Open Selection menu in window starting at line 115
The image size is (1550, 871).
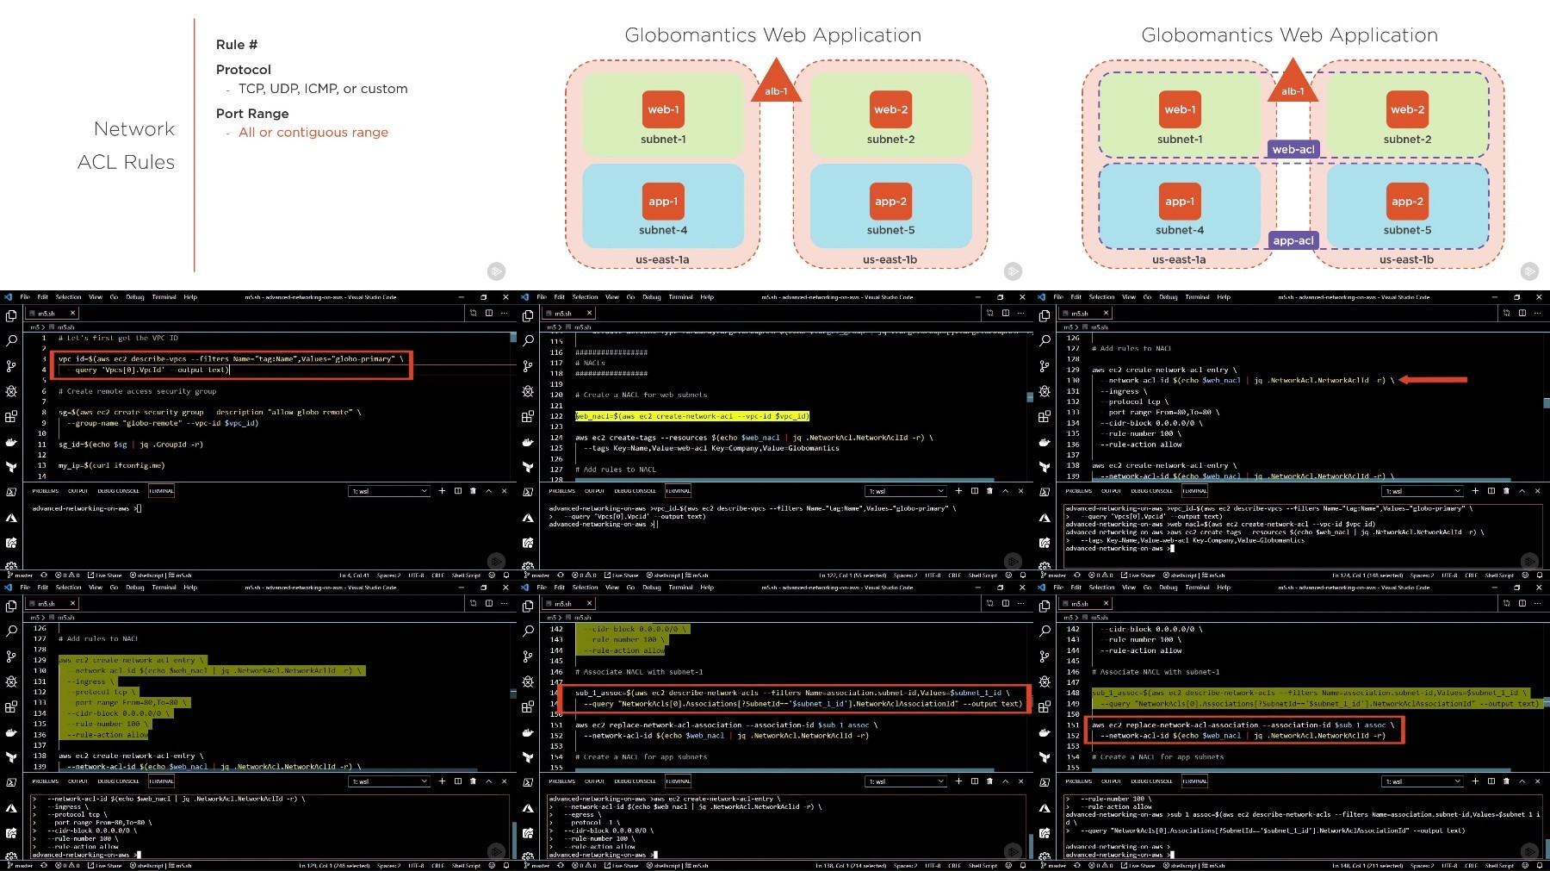pyautogui.click(x=585, y=296)
